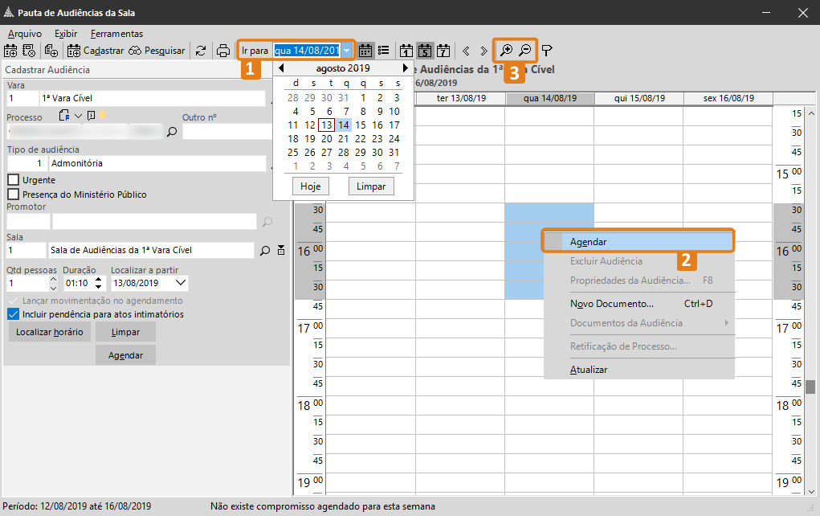820x516 pixels.
Task: Go to next period with right chevron
Action: tap(483, 51)
